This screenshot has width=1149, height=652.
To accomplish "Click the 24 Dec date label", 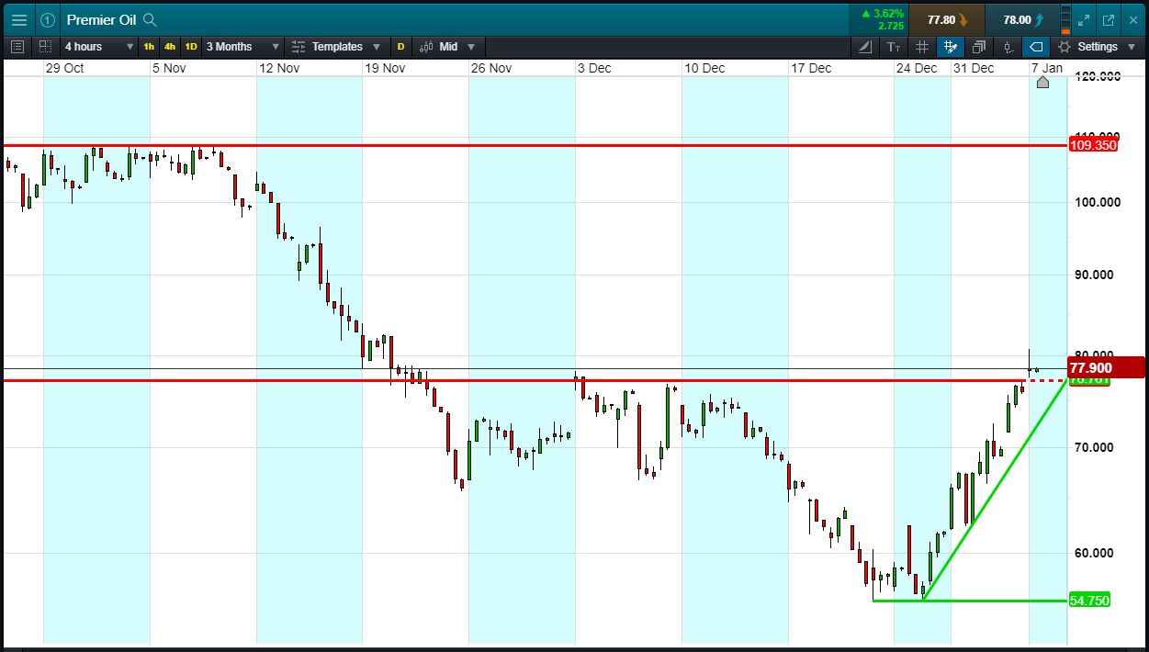I will [917, 68].
